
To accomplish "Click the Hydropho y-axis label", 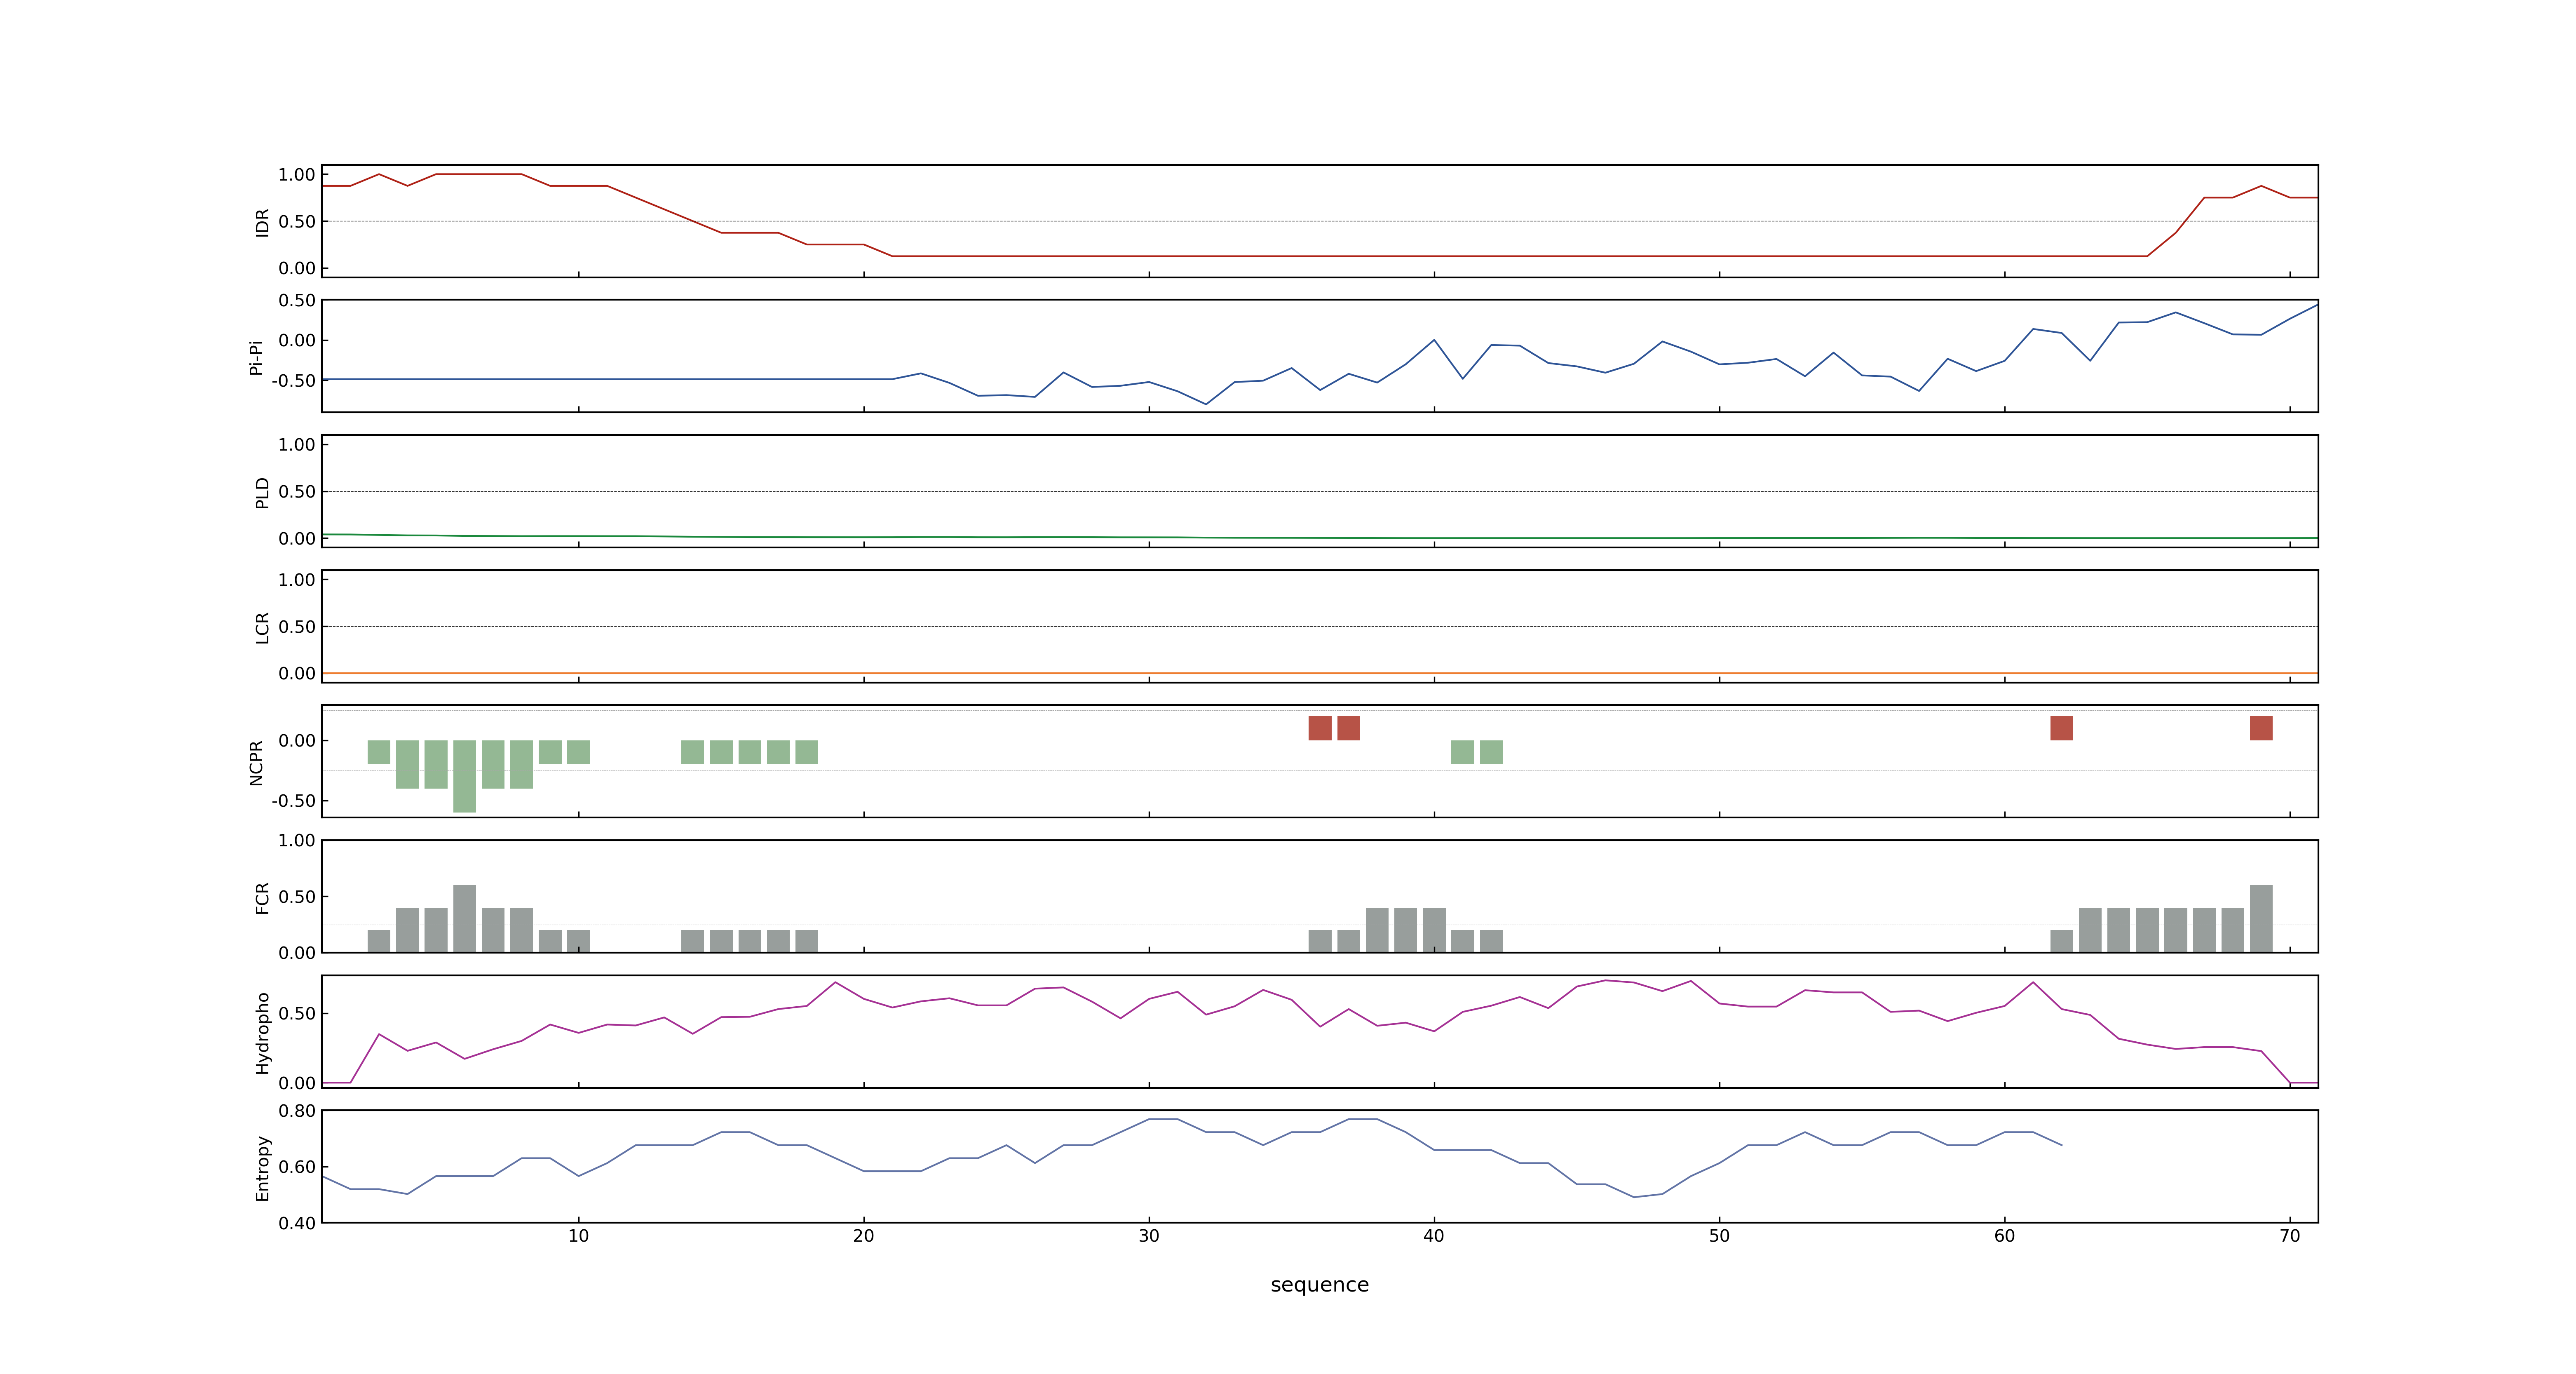I will click(x=262, y=1033).
